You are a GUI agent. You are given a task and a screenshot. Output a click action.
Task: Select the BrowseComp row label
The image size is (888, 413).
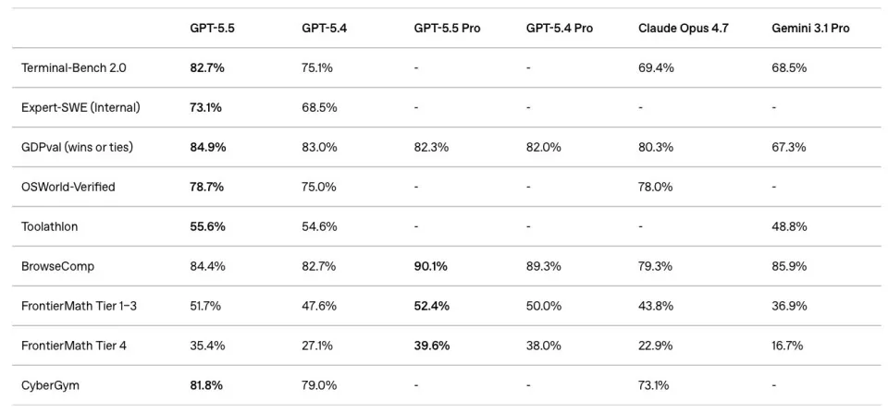(x=57, y=266)
